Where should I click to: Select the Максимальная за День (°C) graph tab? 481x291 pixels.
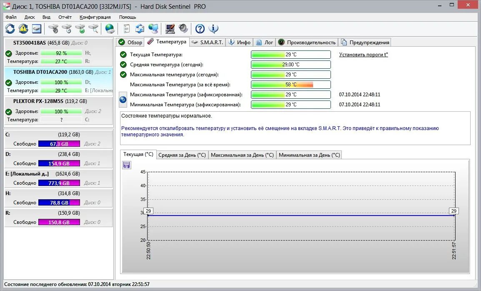242,155
